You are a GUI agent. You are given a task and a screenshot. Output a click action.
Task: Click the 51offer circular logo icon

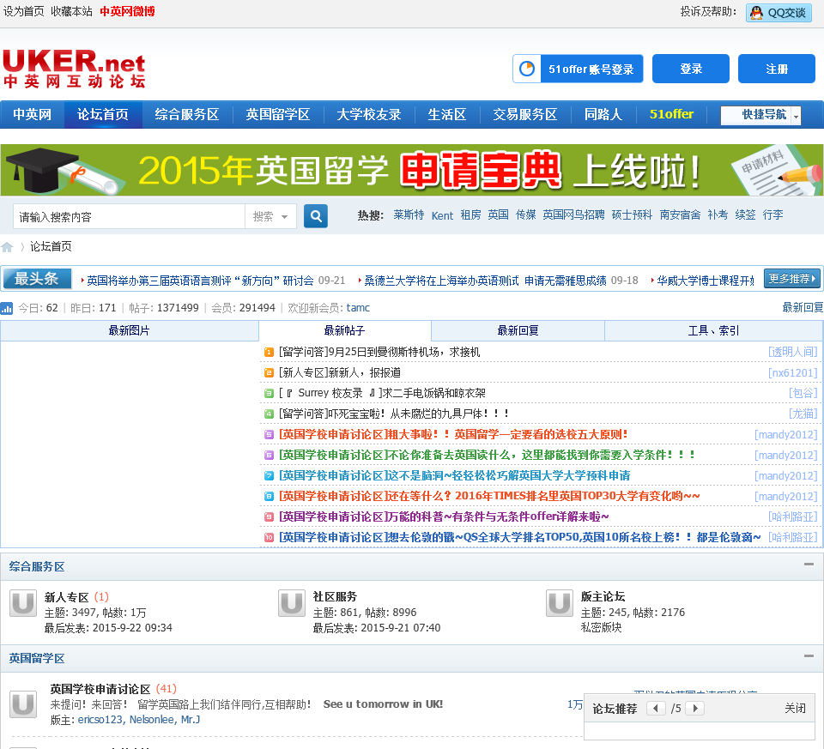(527, 69)
